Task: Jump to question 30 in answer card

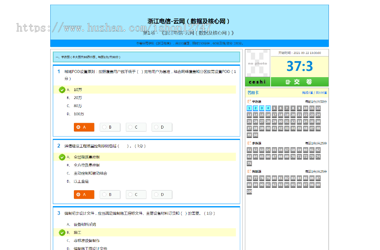Action: [281, 121]
